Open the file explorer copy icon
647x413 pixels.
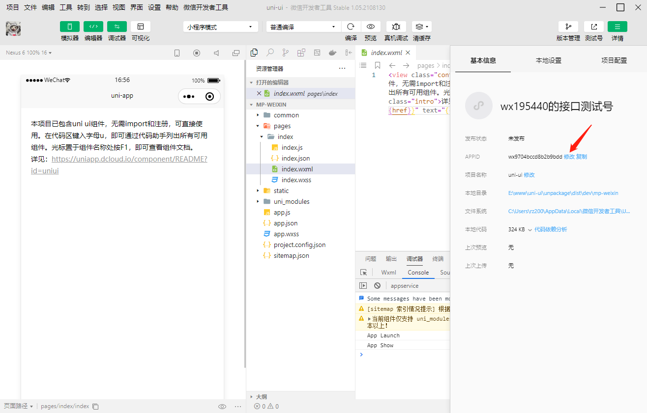tap(254, 53)
